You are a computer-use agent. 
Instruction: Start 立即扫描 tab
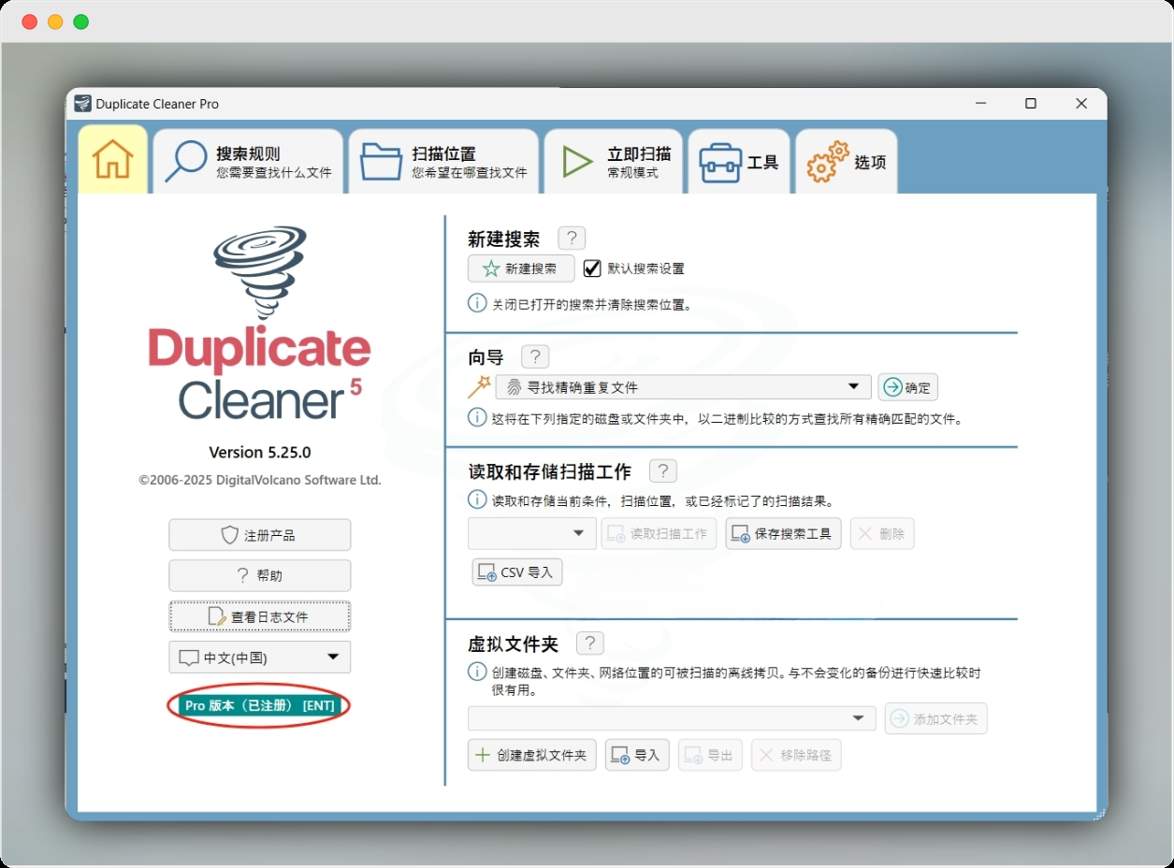(614, 161)
